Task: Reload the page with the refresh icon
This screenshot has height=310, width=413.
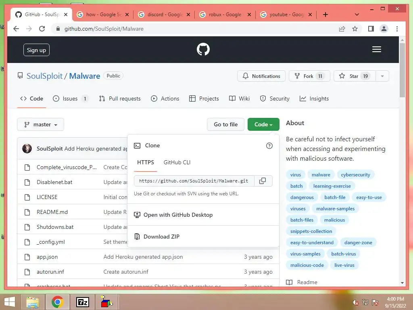Action: [42, 29]
